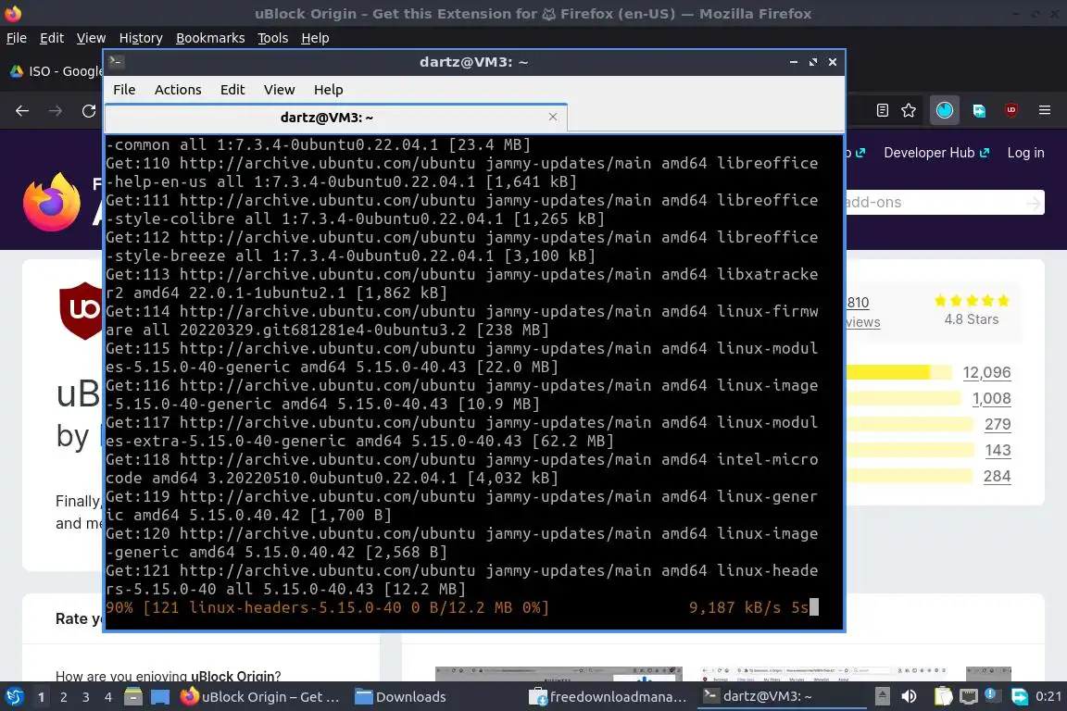
Task: Toggle Firefox reader view icon
Action: (x=883, y=110)
